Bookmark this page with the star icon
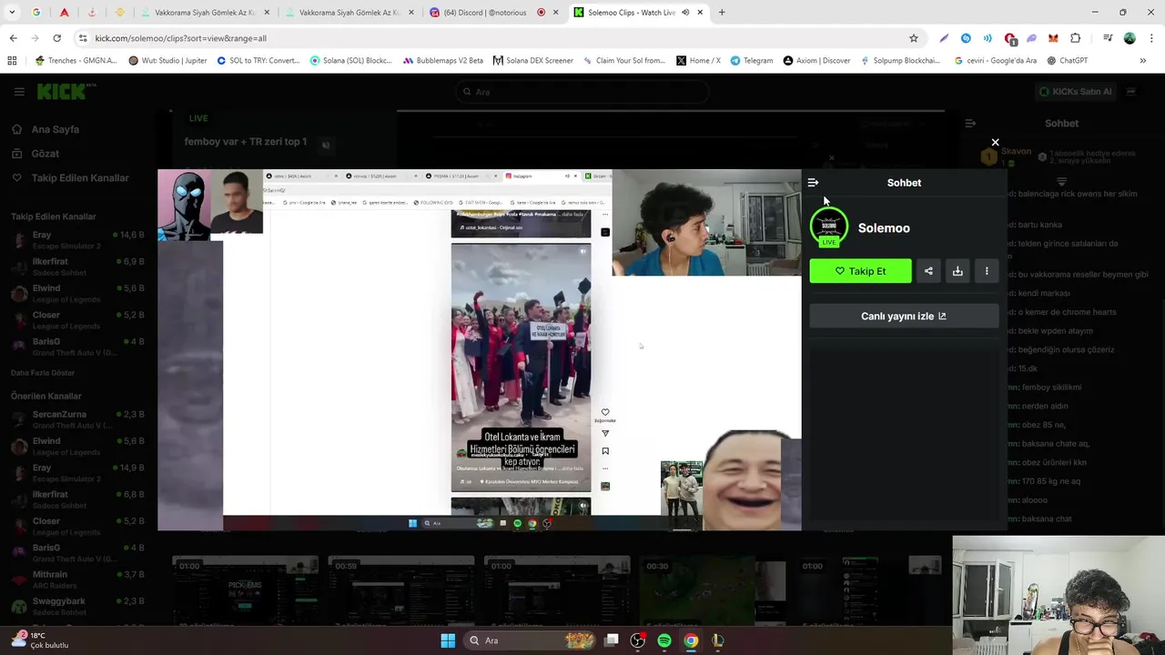The image size is (1165, 655). (913, 38)
